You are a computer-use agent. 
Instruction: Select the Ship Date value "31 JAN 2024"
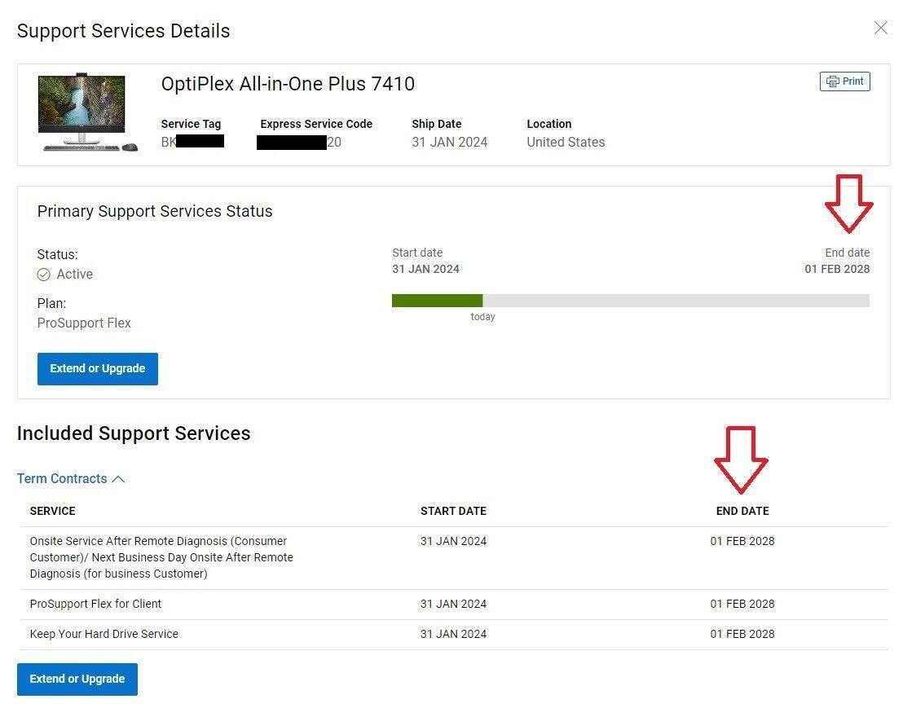point(449,143)
